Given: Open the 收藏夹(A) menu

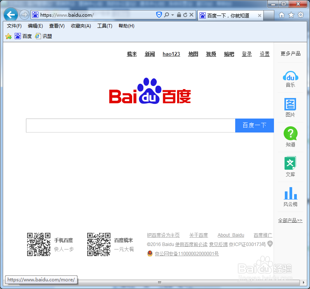Looking at the screenshot, I should tap(81, 26).
